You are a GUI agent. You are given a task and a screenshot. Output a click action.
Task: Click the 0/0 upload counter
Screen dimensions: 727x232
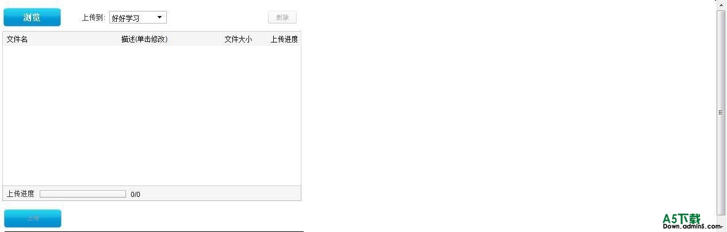point(136,194)
